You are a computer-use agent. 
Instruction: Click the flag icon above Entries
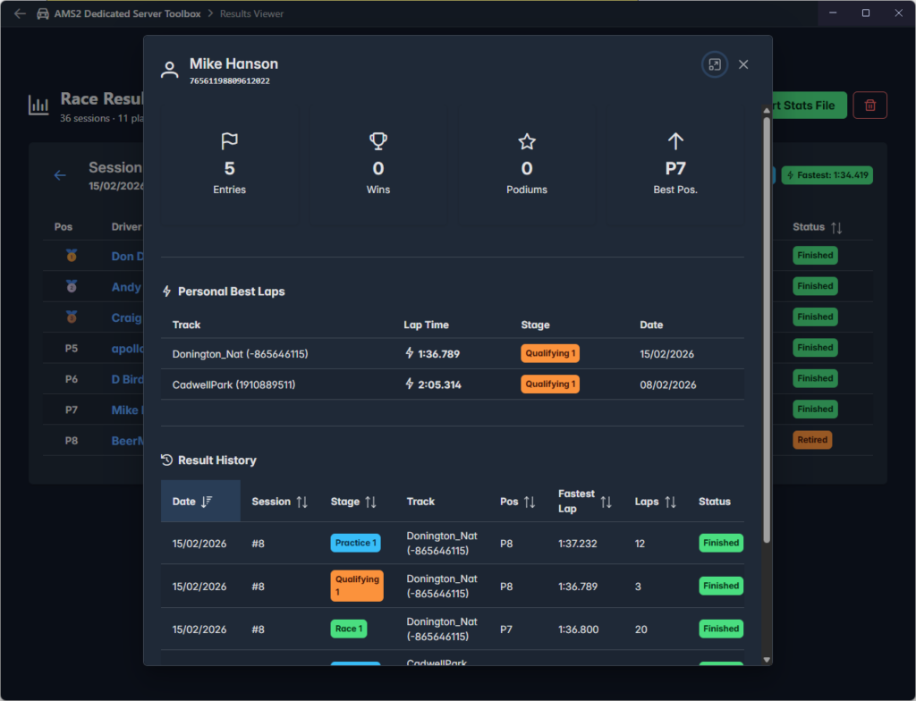pos(229,141)
